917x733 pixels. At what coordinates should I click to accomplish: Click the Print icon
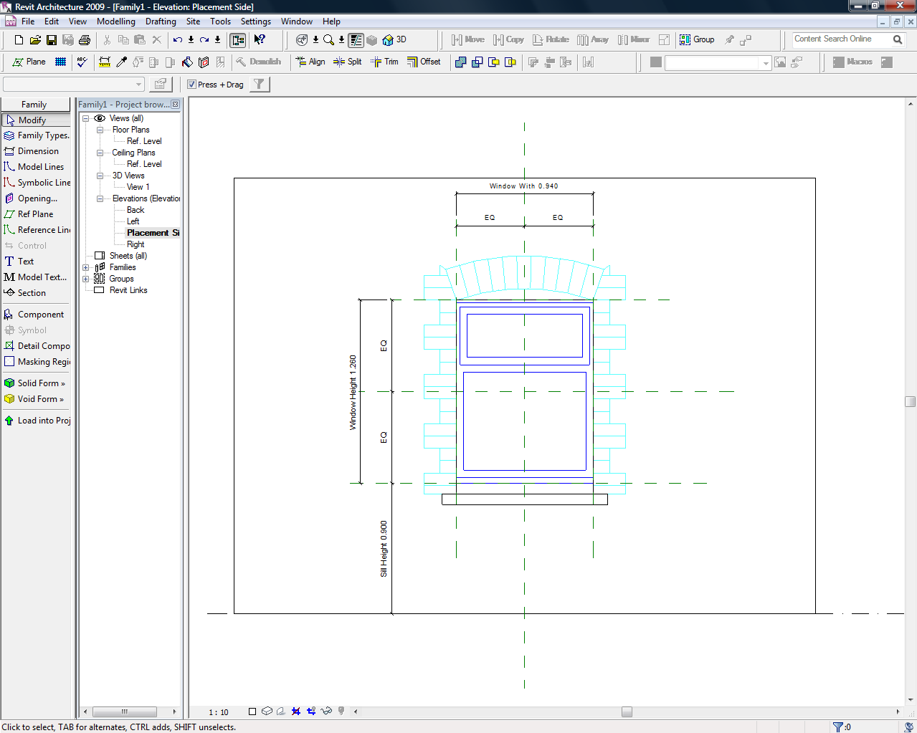[85, 40]
